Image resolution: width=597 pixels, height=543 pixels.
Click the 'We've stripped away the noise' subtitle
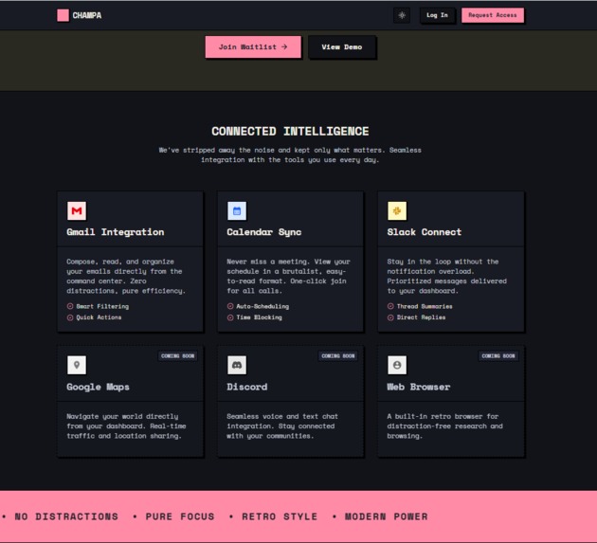[x=290, y=155]
